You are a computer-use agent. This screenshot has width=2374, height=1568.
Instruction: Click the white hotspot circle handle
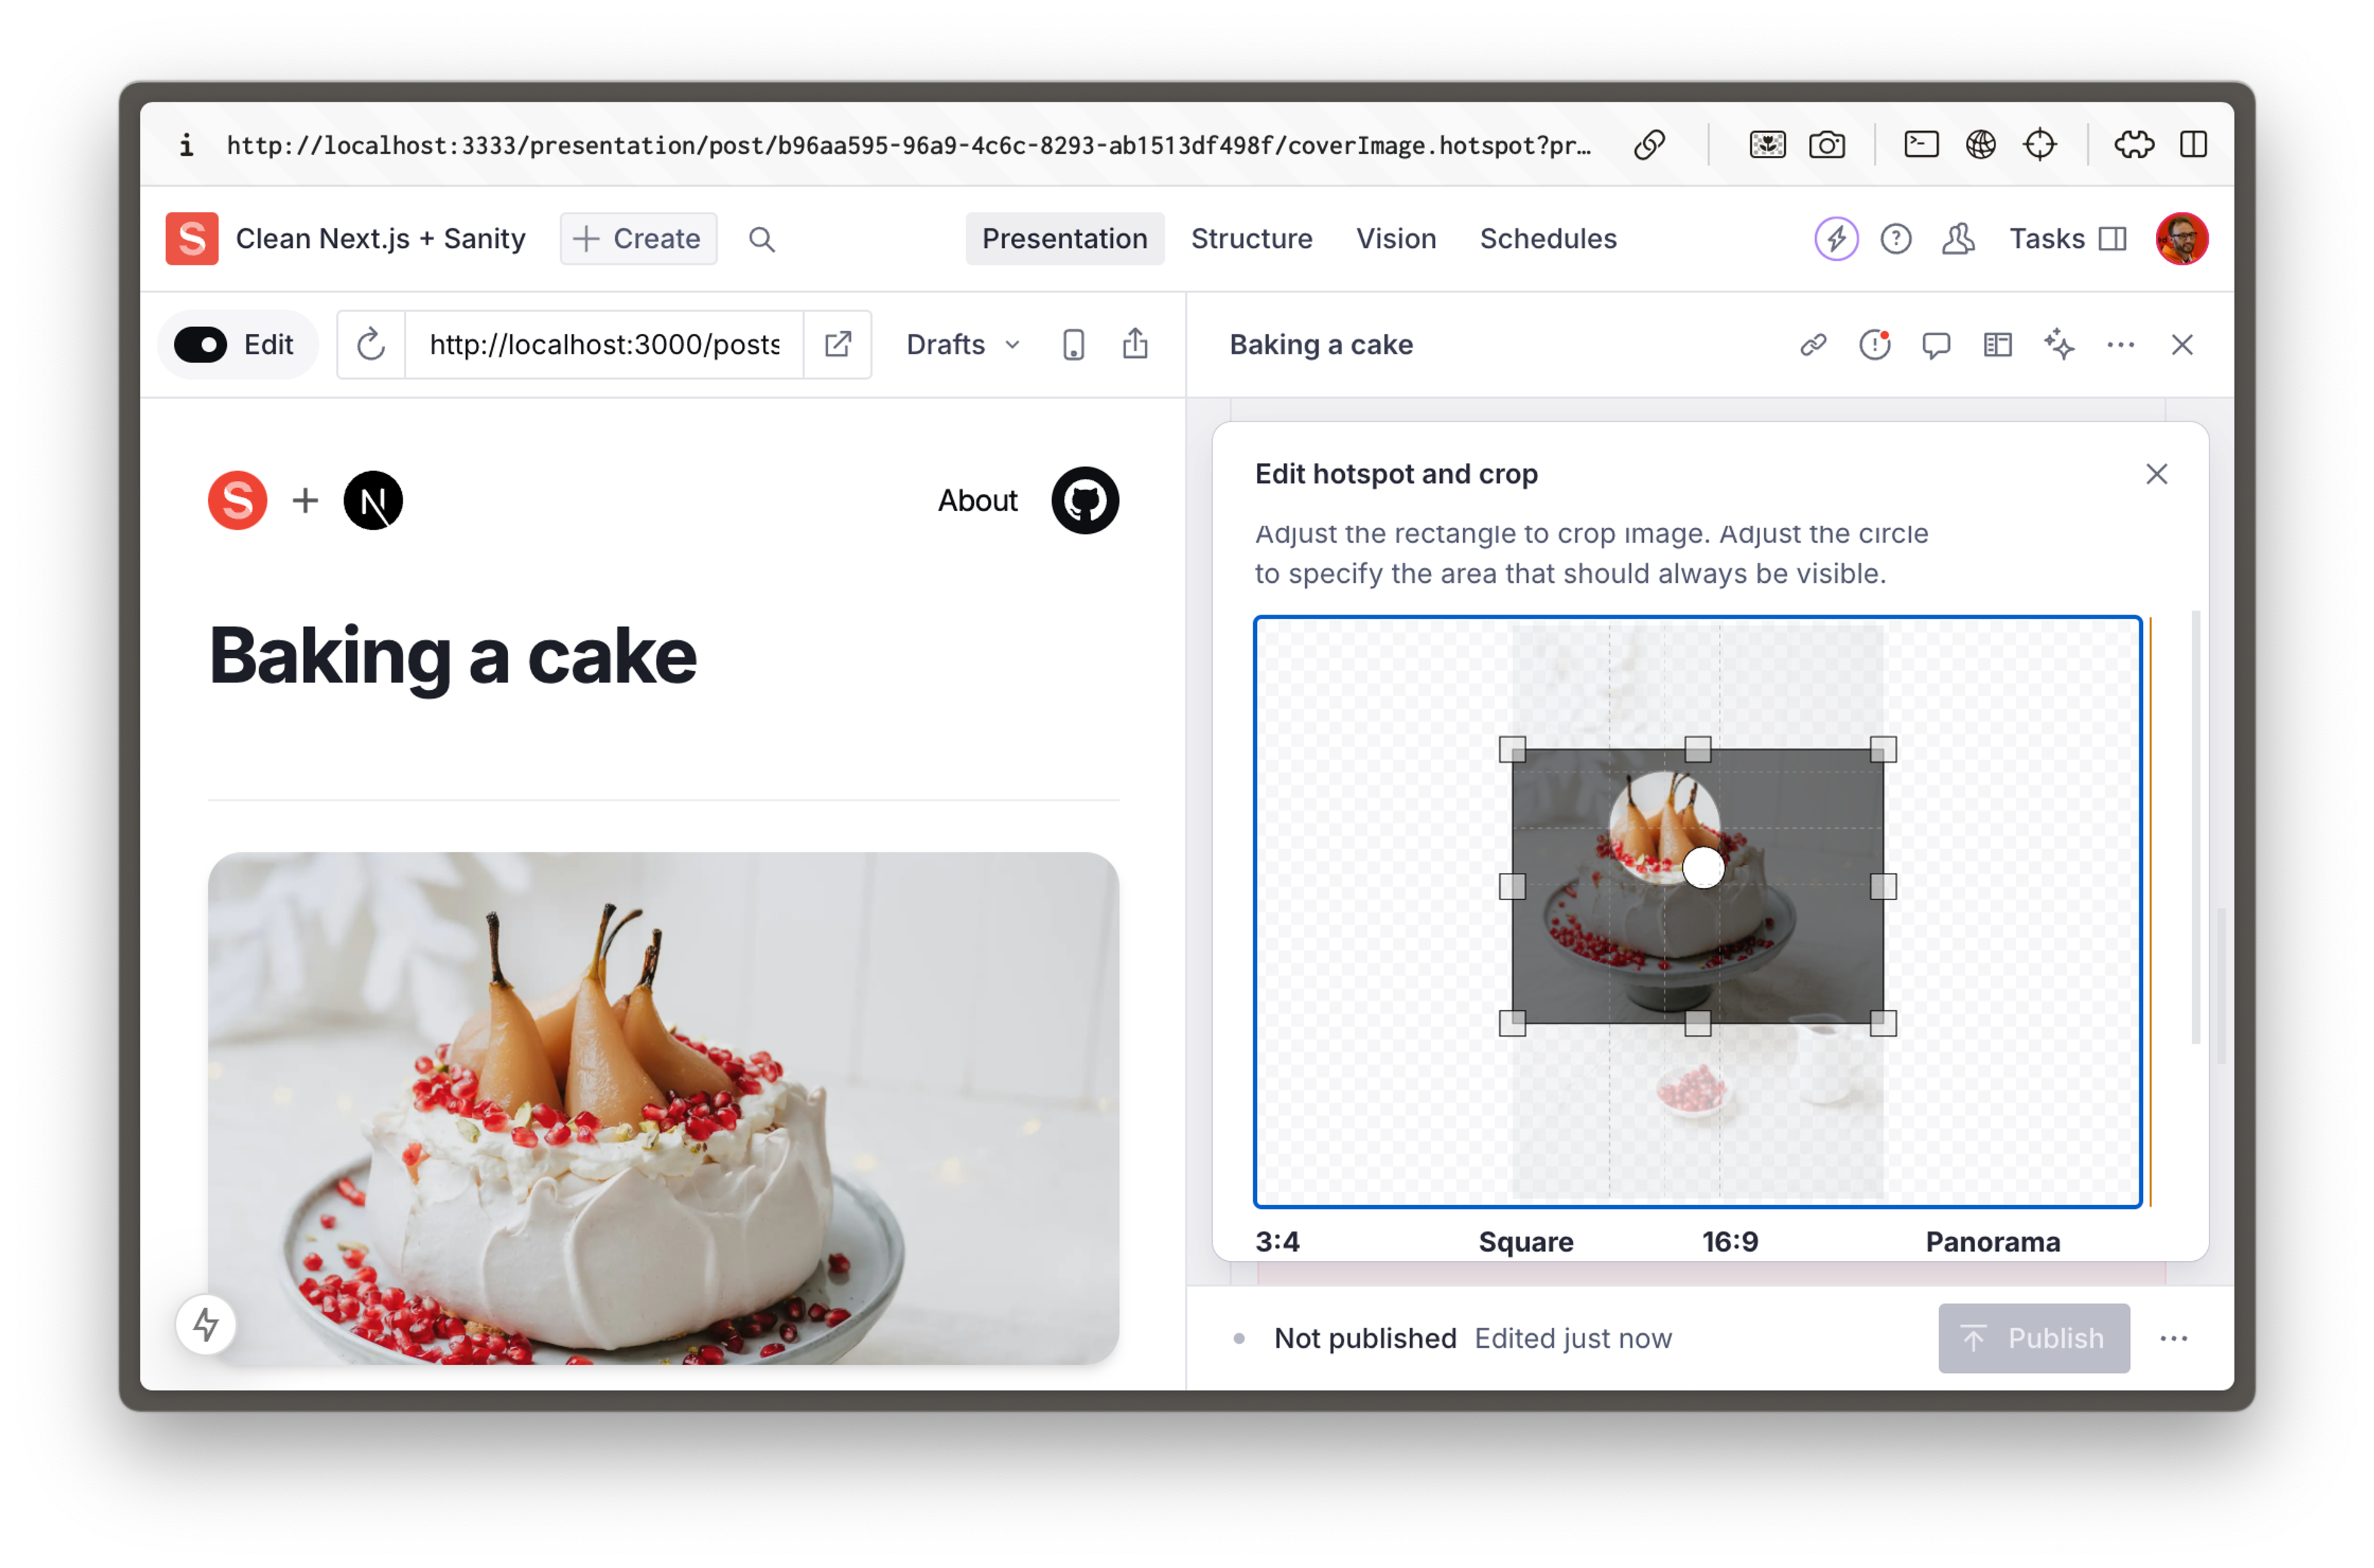click(1703, 867)
